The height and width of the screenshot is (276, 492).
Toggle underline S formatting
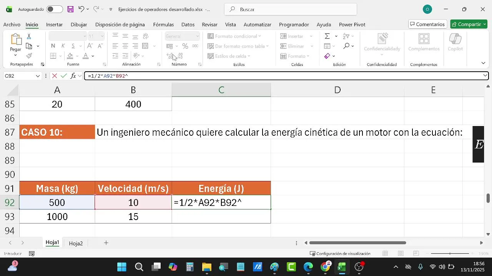(73, 46)
